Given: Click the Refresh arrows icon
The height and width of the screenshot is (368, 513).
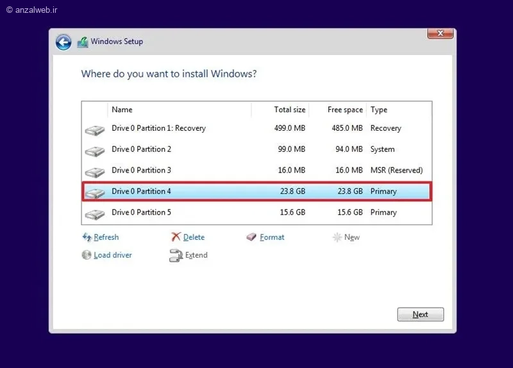Looking at the screenshot, I should point(87,237).
